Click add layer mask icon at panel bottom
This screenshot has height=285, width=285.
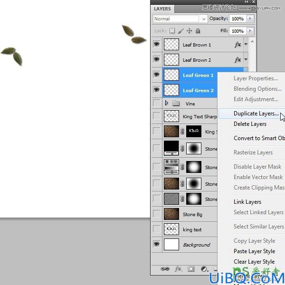pyautogui.click(x=191, y=269)
